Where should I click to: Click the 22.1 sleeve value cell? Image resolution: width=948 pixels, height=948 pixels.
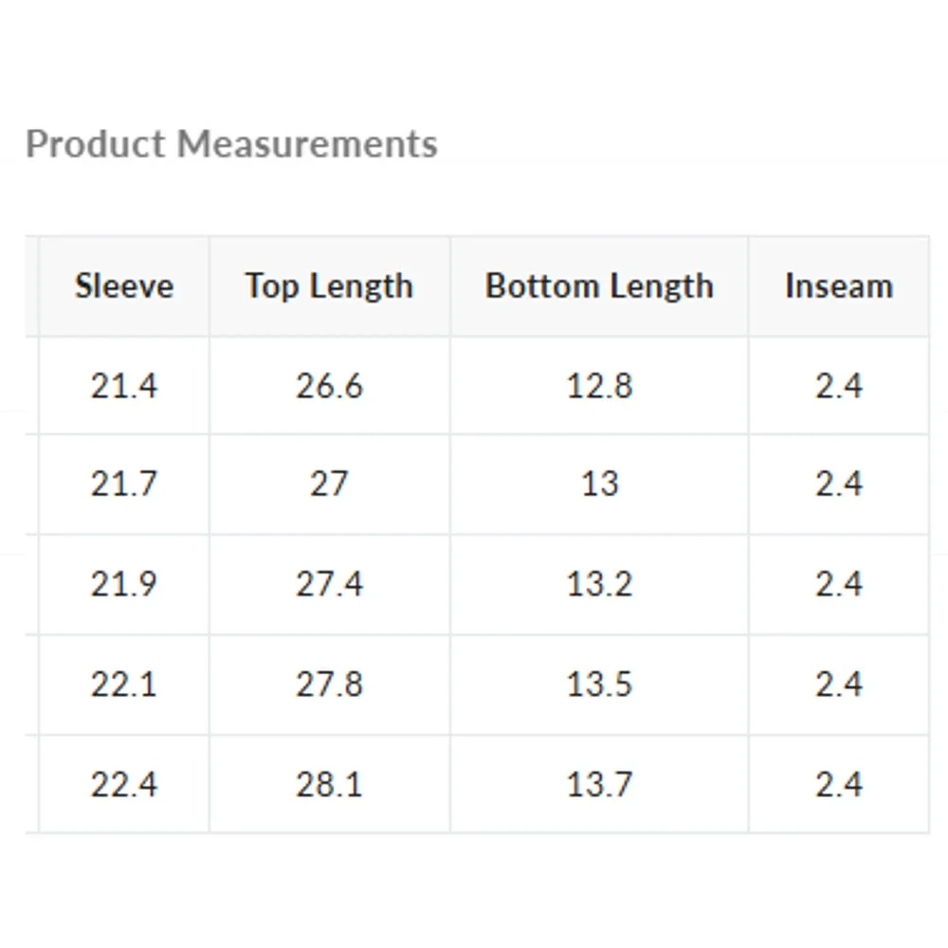click(124, 685)
